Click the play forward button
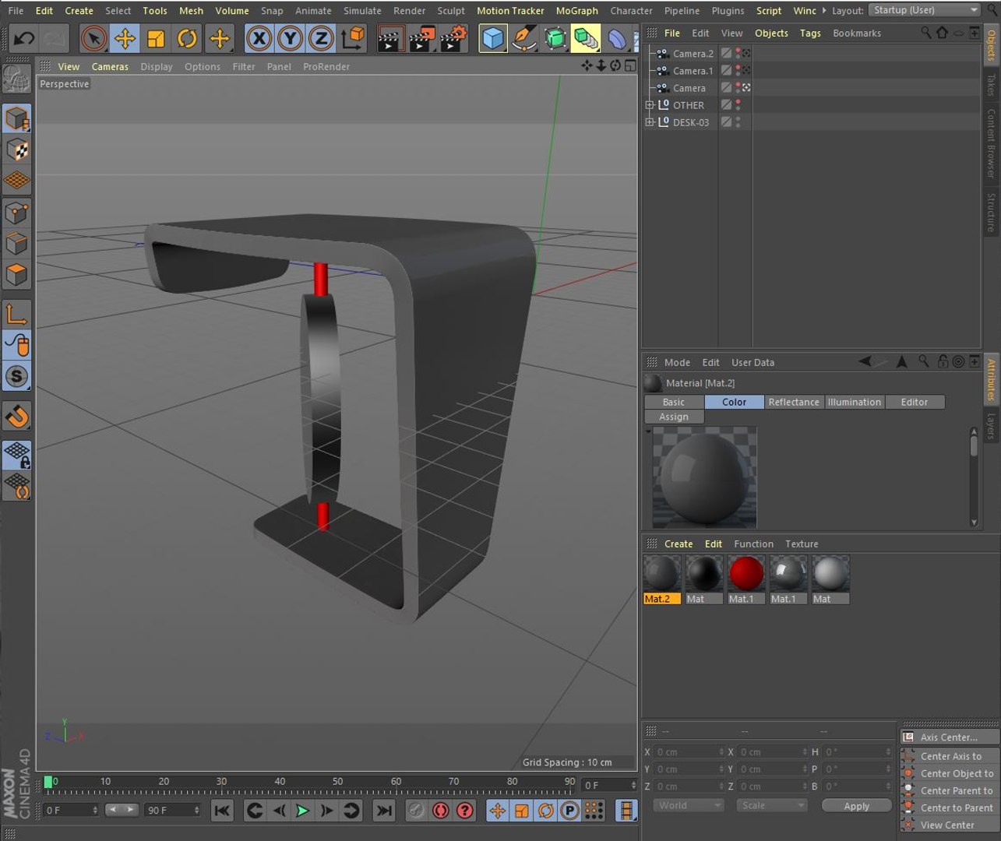Screen dimensions: 1001x841 pyautogui.click(x=302, y=811)
